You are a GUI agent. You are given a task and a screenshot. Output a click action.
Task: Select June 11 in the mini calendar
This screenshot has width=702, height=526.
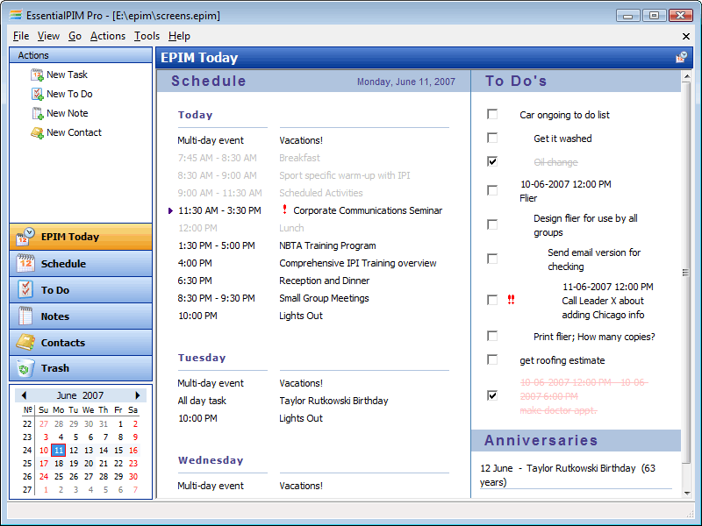[59, 450]
